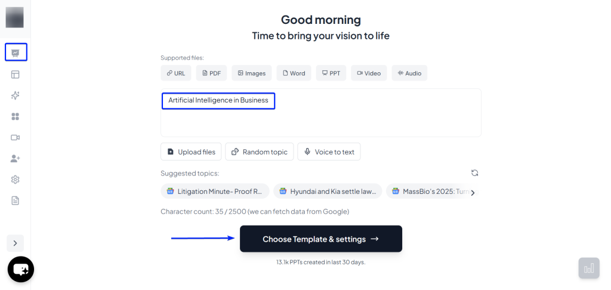The width and height of the screenshot is (611, 290).
Task: Open the templates layout sidebar icon
Action: [16, 75]
